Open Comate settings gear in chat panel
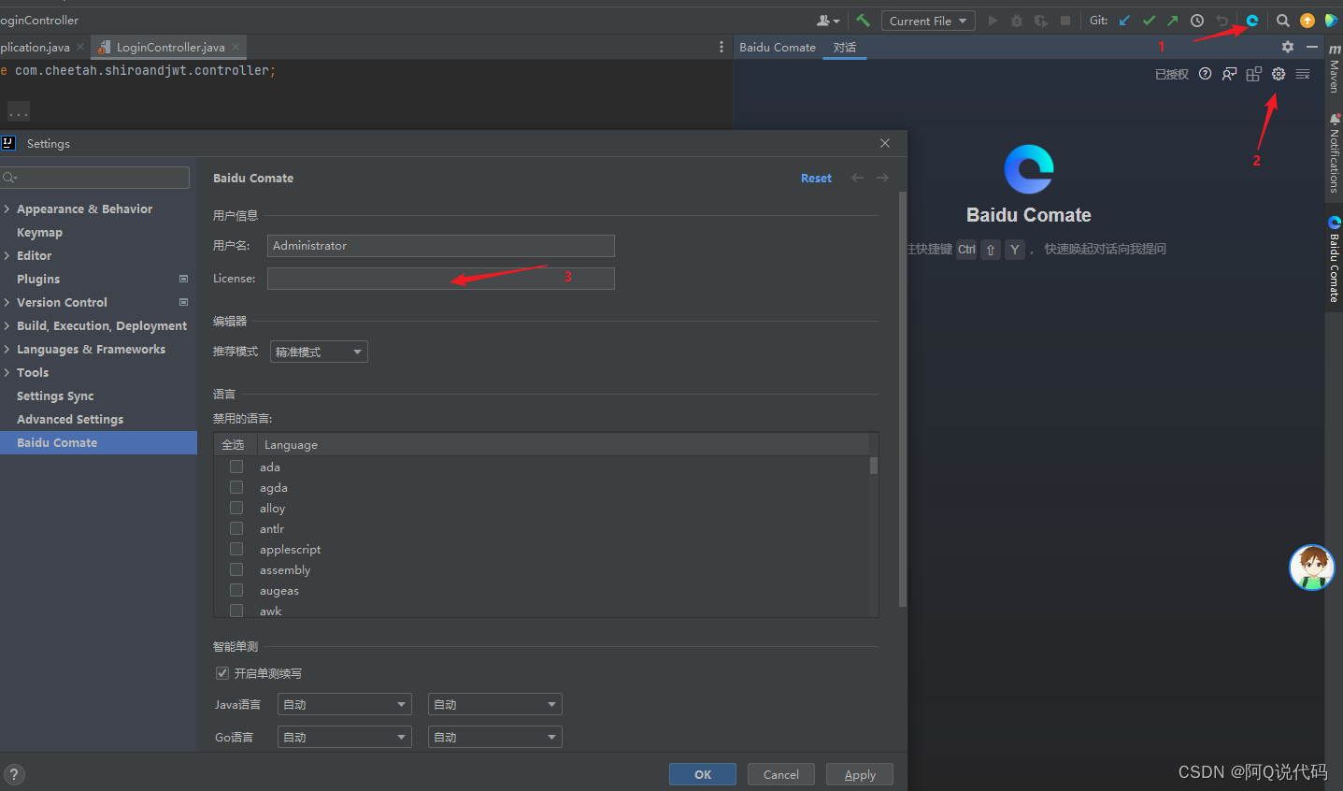The height and width of the screenshot is (791, 1343). 1279,74
